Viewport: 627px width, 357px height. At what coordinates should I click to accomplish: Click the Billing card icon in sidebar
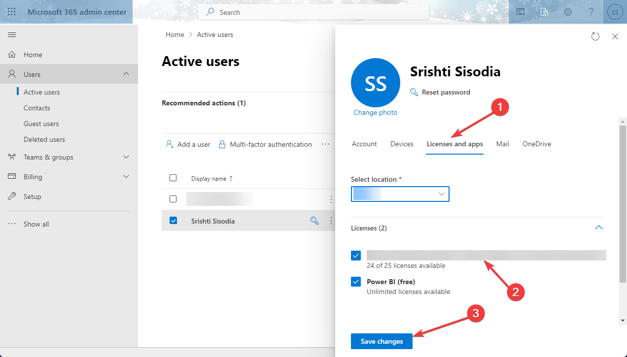12,177
